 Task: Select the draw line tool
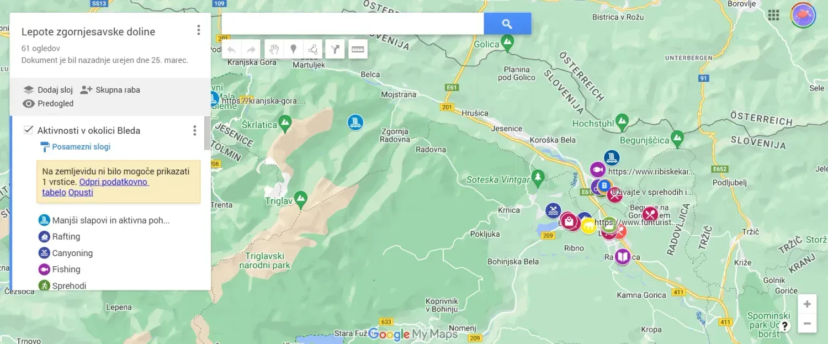(312, 50)
